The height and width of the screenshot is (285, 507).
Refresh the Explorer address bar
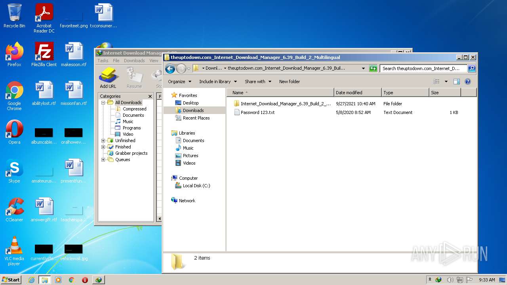373,68
